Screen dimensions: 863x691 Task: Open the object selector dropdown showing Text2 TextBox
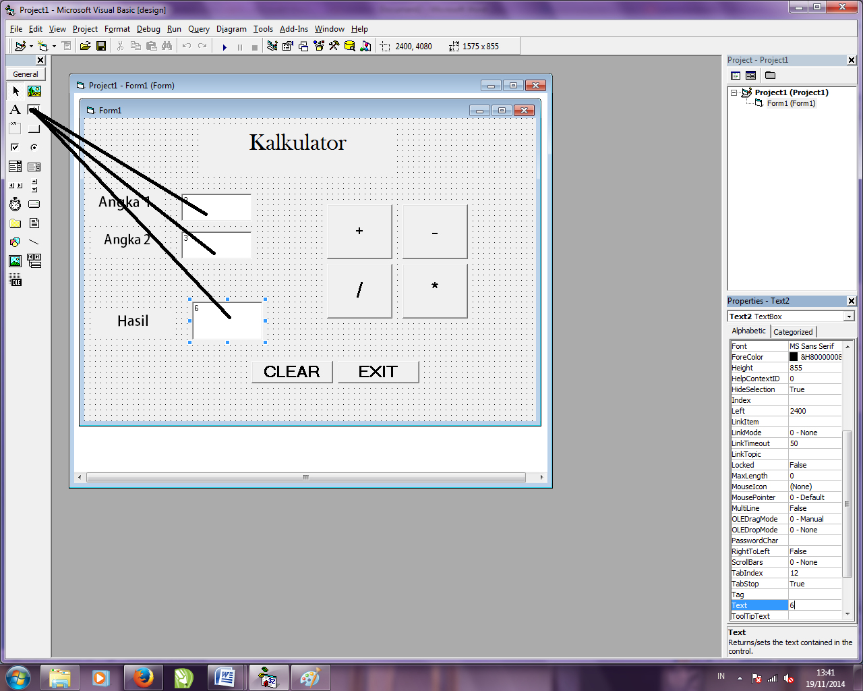click(848, 316)
